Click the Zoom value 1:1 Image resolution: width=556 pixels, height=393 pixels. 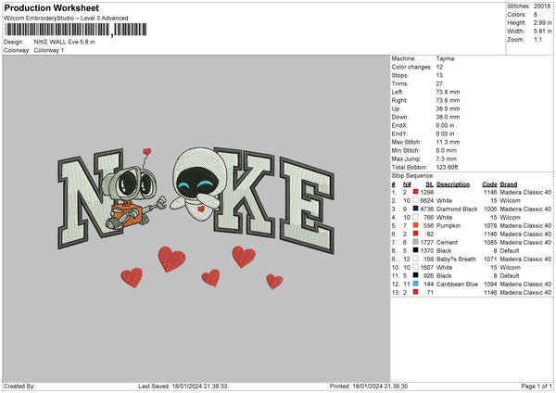537,39
